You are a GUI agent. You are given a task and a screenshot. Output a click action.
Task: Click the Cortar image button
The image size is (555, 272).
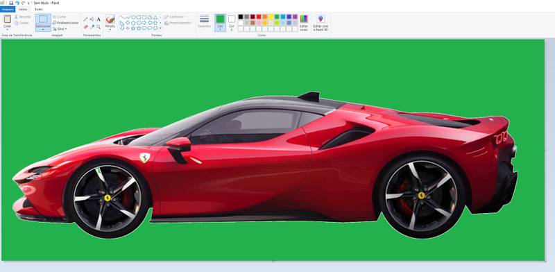point(59,17)
